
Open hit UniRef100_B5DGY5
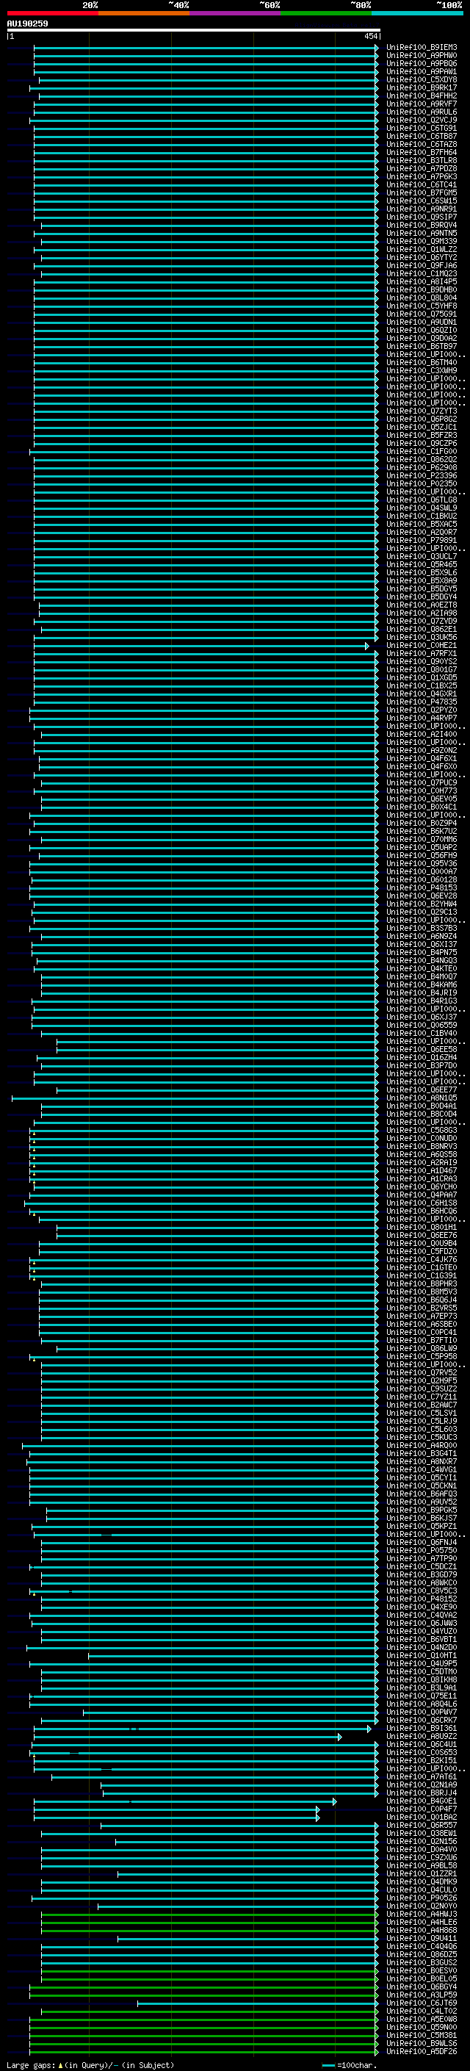422,589
